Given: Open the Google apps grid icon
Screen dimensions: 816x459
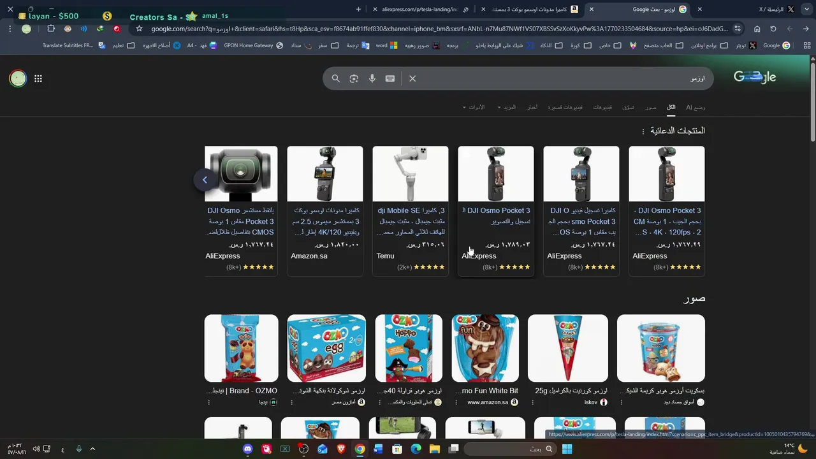Looking at the screenshot, I should 38,78.
